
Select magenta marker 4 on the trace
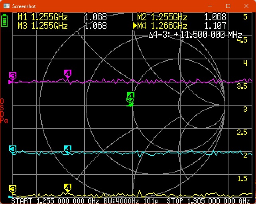coord(68,74)
